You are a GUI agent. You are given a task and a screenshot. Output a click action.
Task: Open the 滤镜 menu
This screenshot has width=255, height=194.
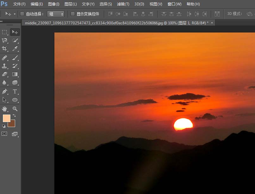click(x=123, y=4)
